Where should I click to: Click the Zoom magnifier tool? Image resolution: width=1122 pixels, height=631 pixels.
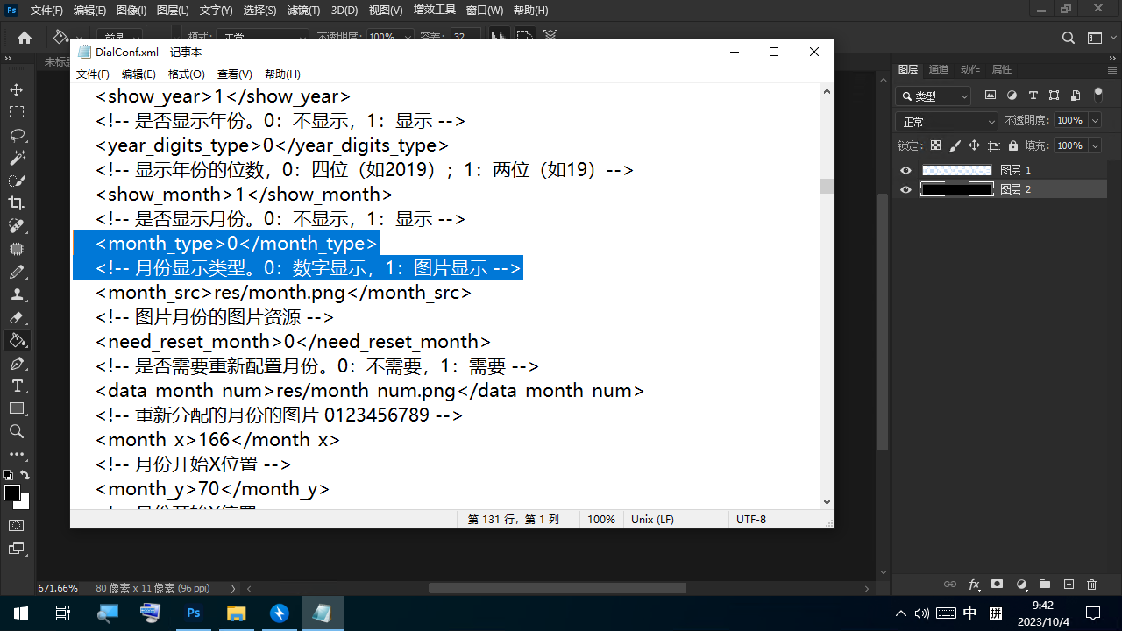tap(17, 431)
